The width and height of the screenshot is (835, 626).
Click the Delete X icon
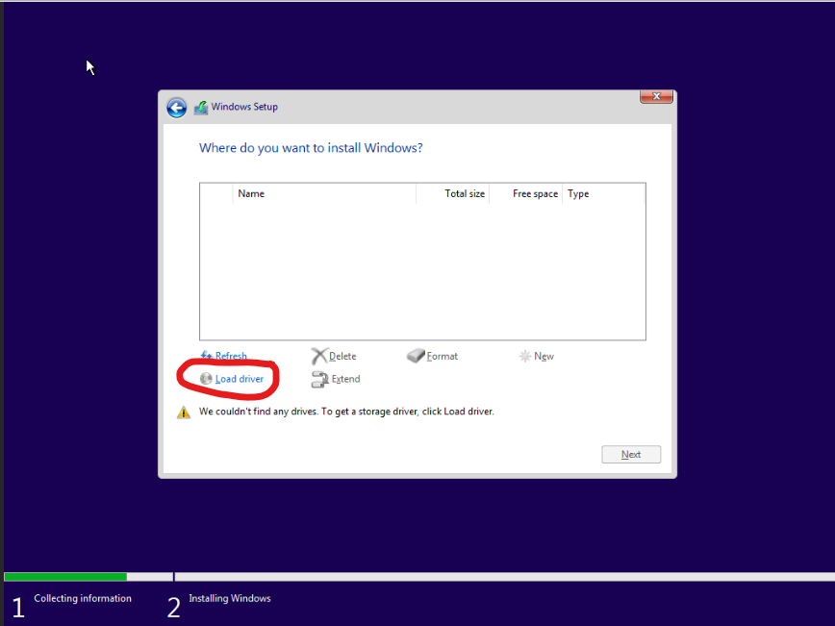coord(318,356)
